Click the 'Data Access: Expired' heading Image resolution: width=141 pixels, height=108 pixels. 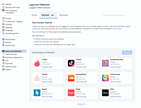pos(42,23)
